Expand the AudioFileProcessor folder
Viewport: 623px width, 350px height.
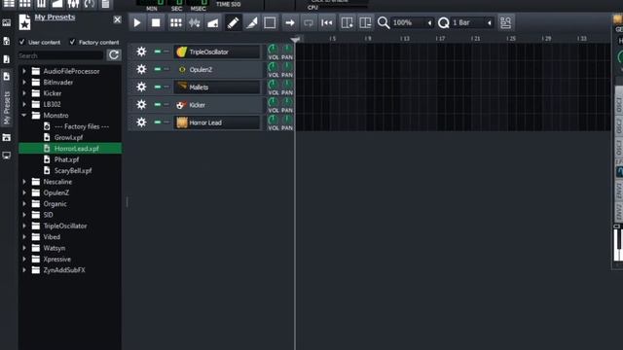coord(24,71)
